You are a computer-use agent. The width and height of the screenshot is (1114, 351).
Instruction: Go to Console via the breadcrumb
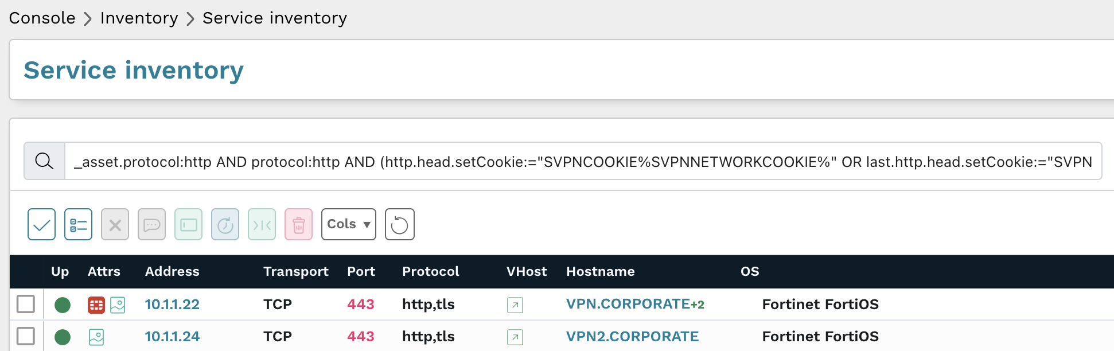41,18
